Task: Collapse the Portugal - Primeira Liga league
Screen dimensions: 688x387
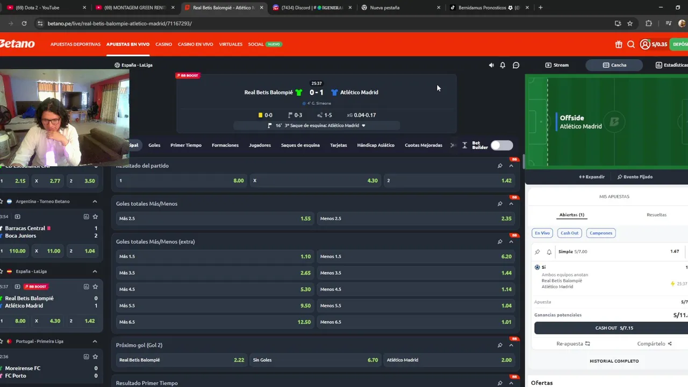Action: click(95, 341)
